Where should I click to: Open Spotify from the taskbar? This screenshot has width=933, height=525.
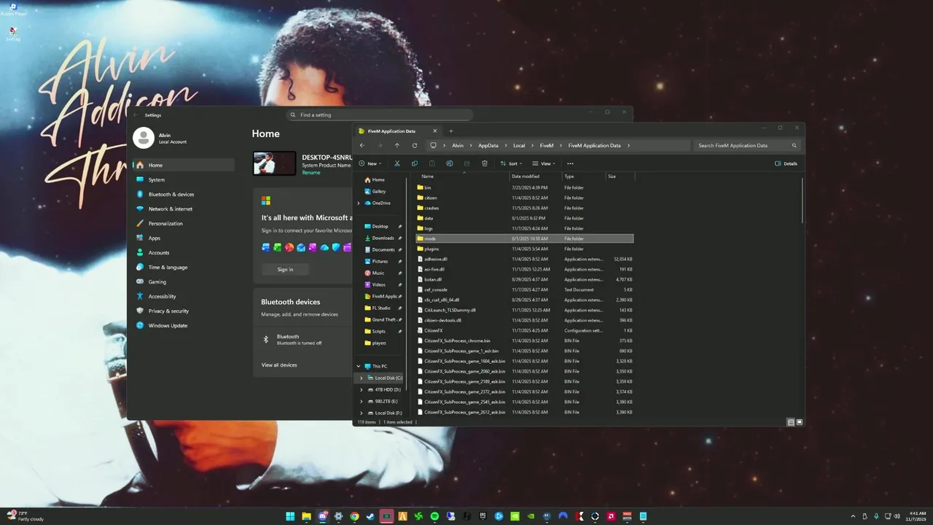point(434,516)
